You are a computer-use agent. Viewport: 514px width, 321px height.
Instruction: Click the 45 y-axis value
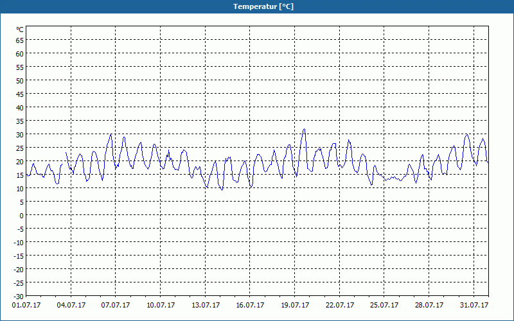tap(20, 94)
